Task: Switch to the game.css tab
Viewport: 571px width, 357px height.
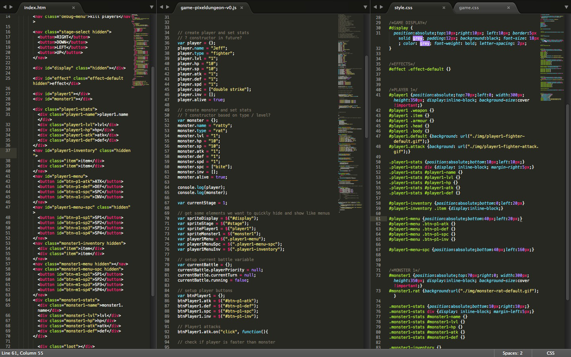Action: pyautogui.click(x=469, y=8)
